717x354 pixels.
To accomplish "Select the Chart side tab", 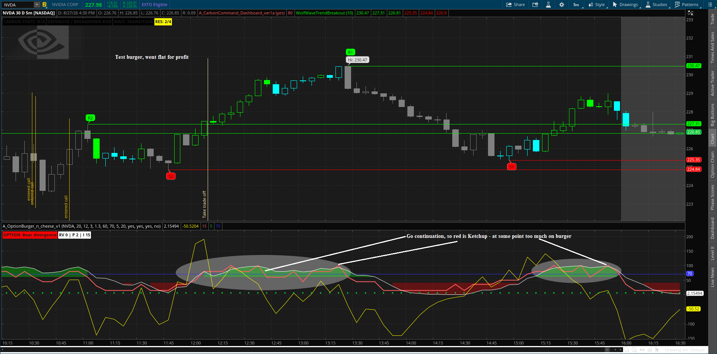I will pos(712,139).
